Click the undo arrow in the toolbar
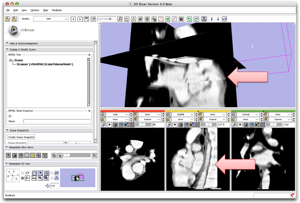This screenshot has height=203, width=300. tap(189, 19)
